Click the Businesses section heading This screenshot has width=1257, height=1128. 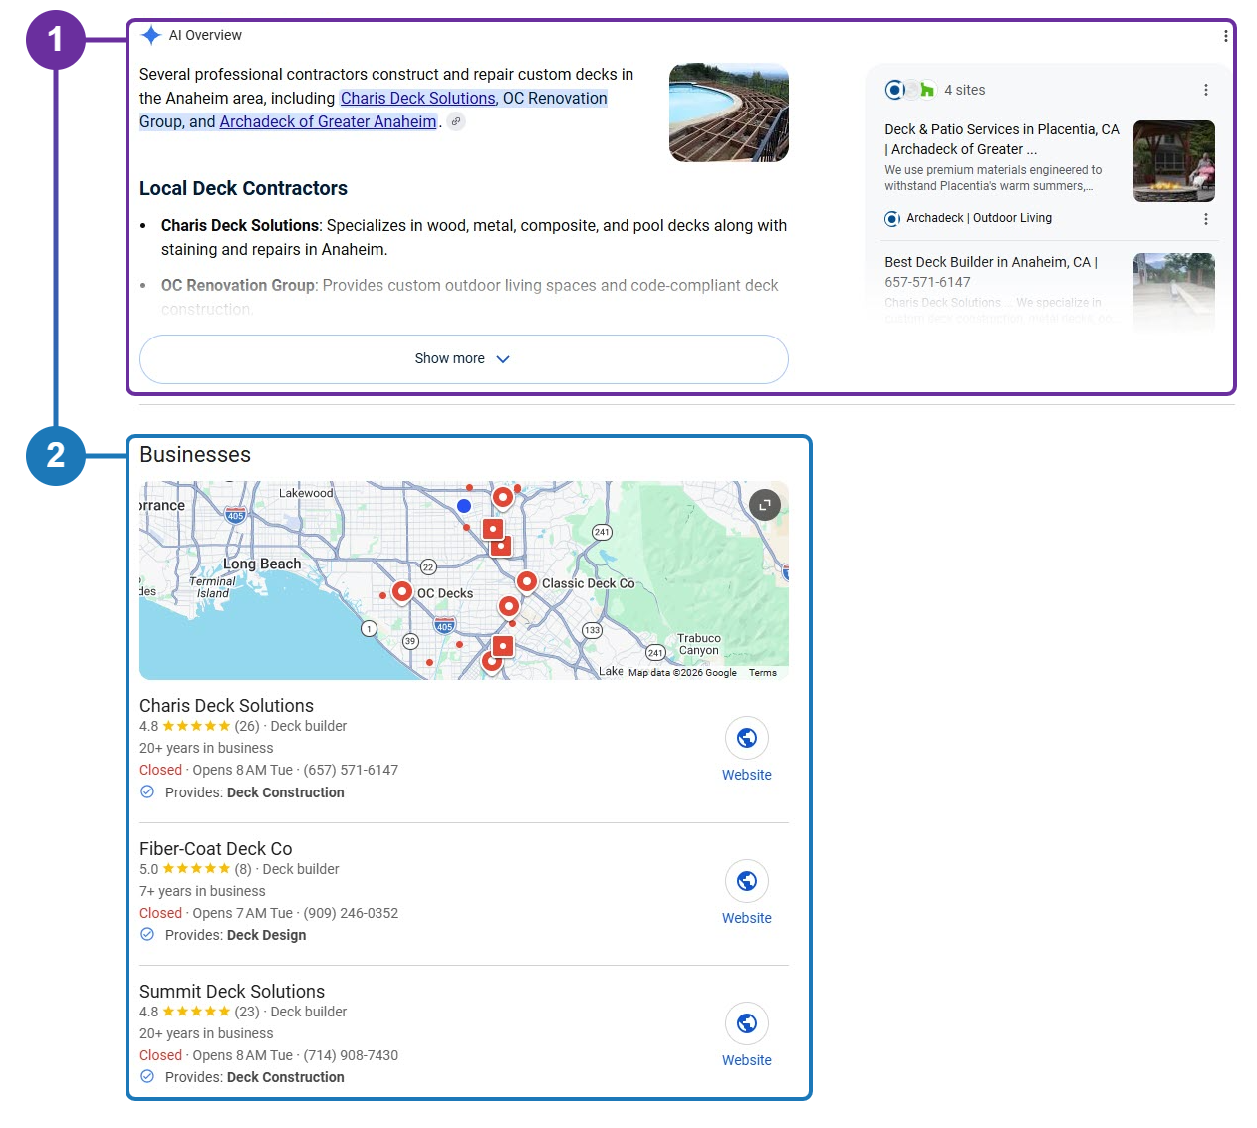(x=195, y=455)
